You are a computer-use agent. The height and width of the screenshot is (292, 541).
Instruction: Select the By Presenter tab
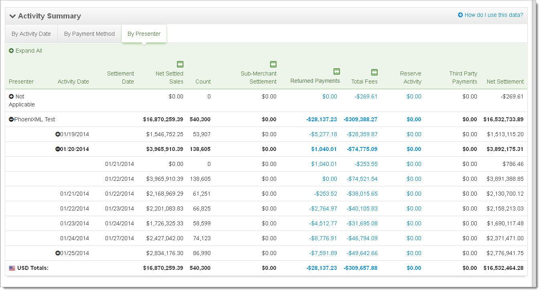click(x=144, y=34)
